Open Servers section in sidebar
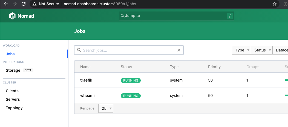 13,99
